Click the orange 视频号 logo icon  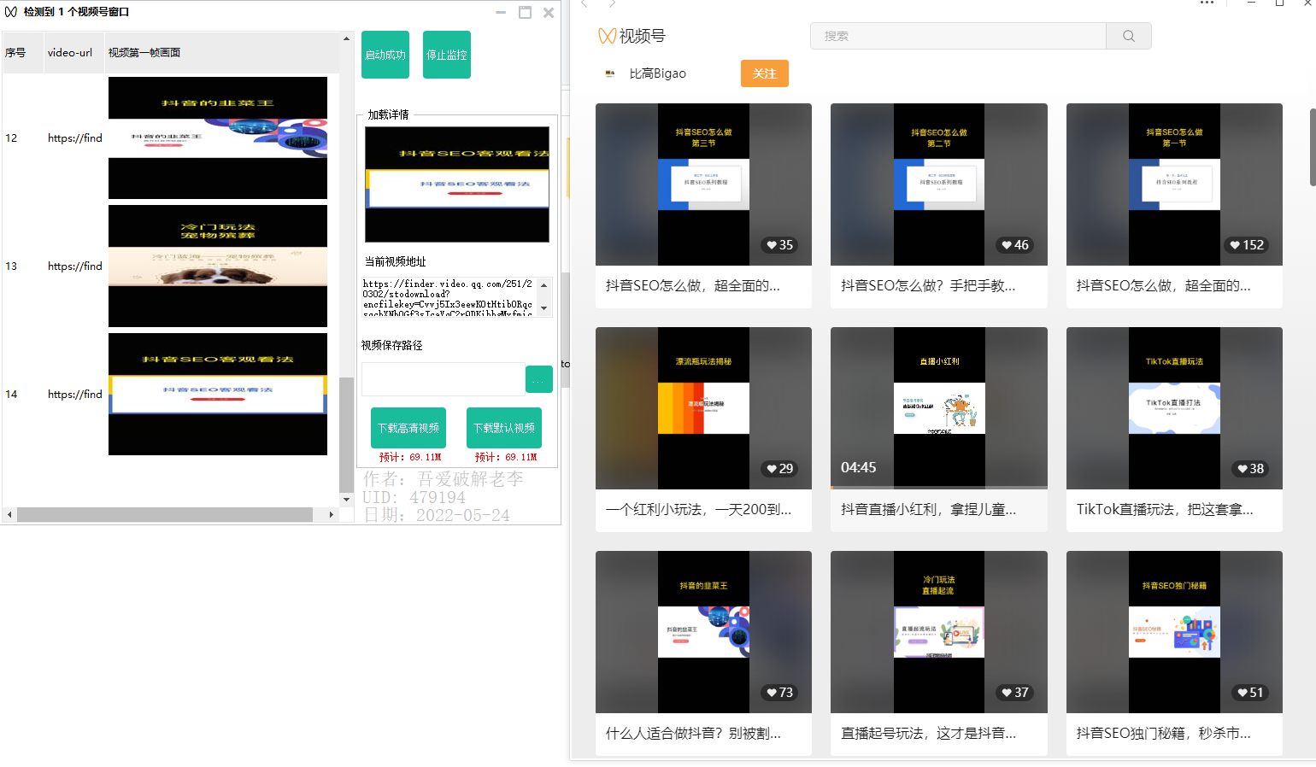[x=608, y=35]
